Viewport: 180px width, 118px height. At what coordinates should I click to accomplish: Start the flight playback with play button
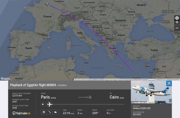pos(43,104)
